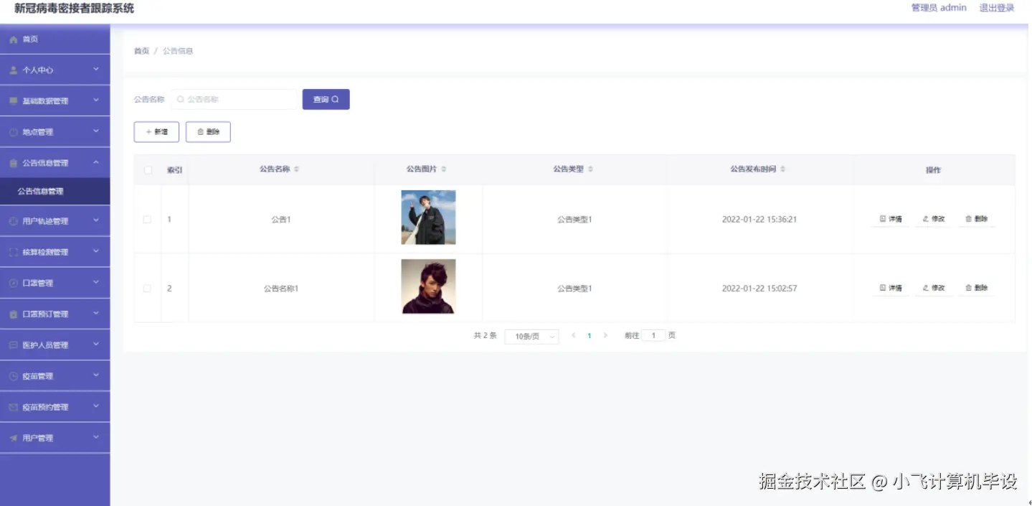Click into the 公告名称 search input
The width and height of the screenshot is (1032, 506).
click(x=234, y=100)
